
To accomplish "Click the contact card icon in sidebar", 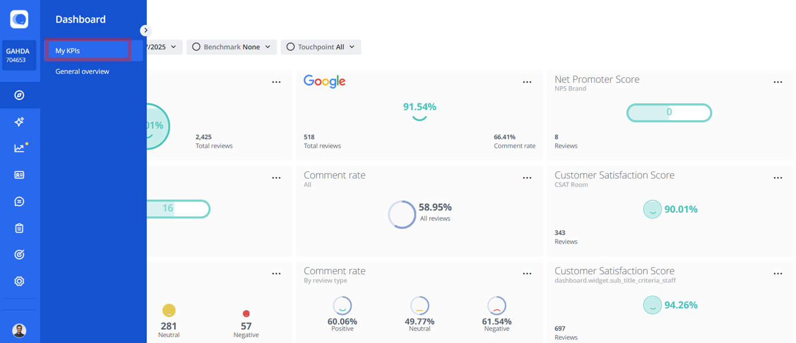I will 19,174.
